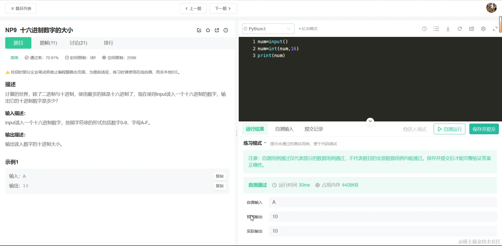The width and height of the screenshot is (502, 246).
Task: Download the current code
Action: pos(448,29)
